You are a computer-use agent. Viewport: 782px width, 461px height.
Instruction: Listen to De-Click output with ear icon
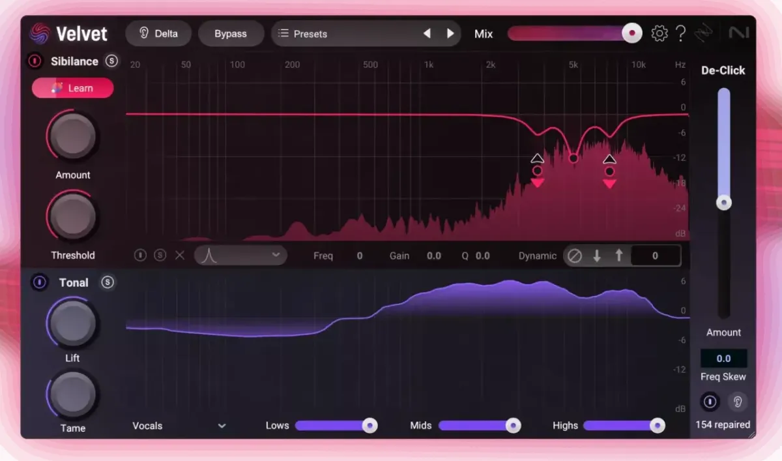(x=737, y=402)
